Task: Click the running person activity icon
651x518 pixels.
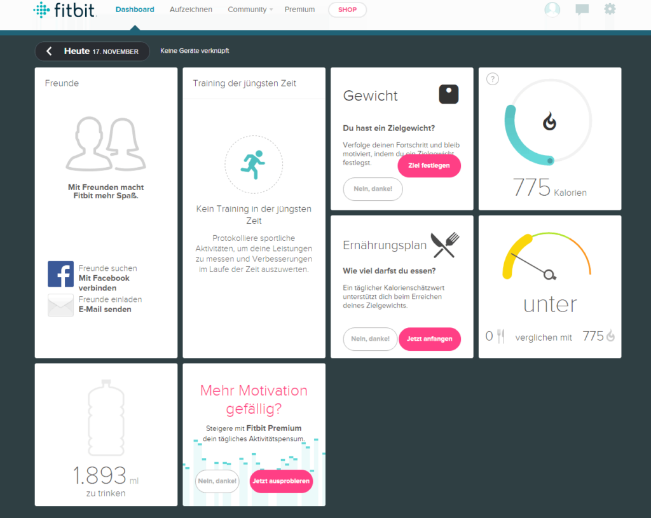Action: 254,165
